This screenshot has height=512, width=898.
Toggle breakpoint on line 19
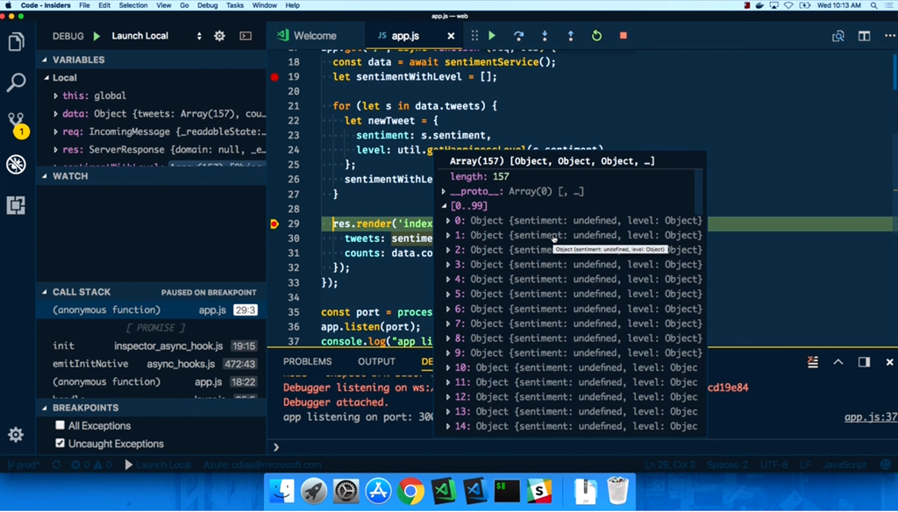coord(274,77)
